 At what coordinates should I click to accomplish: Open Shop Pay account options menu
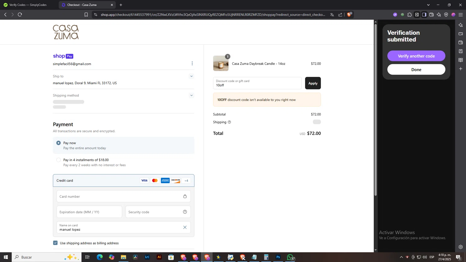[192, 63]
